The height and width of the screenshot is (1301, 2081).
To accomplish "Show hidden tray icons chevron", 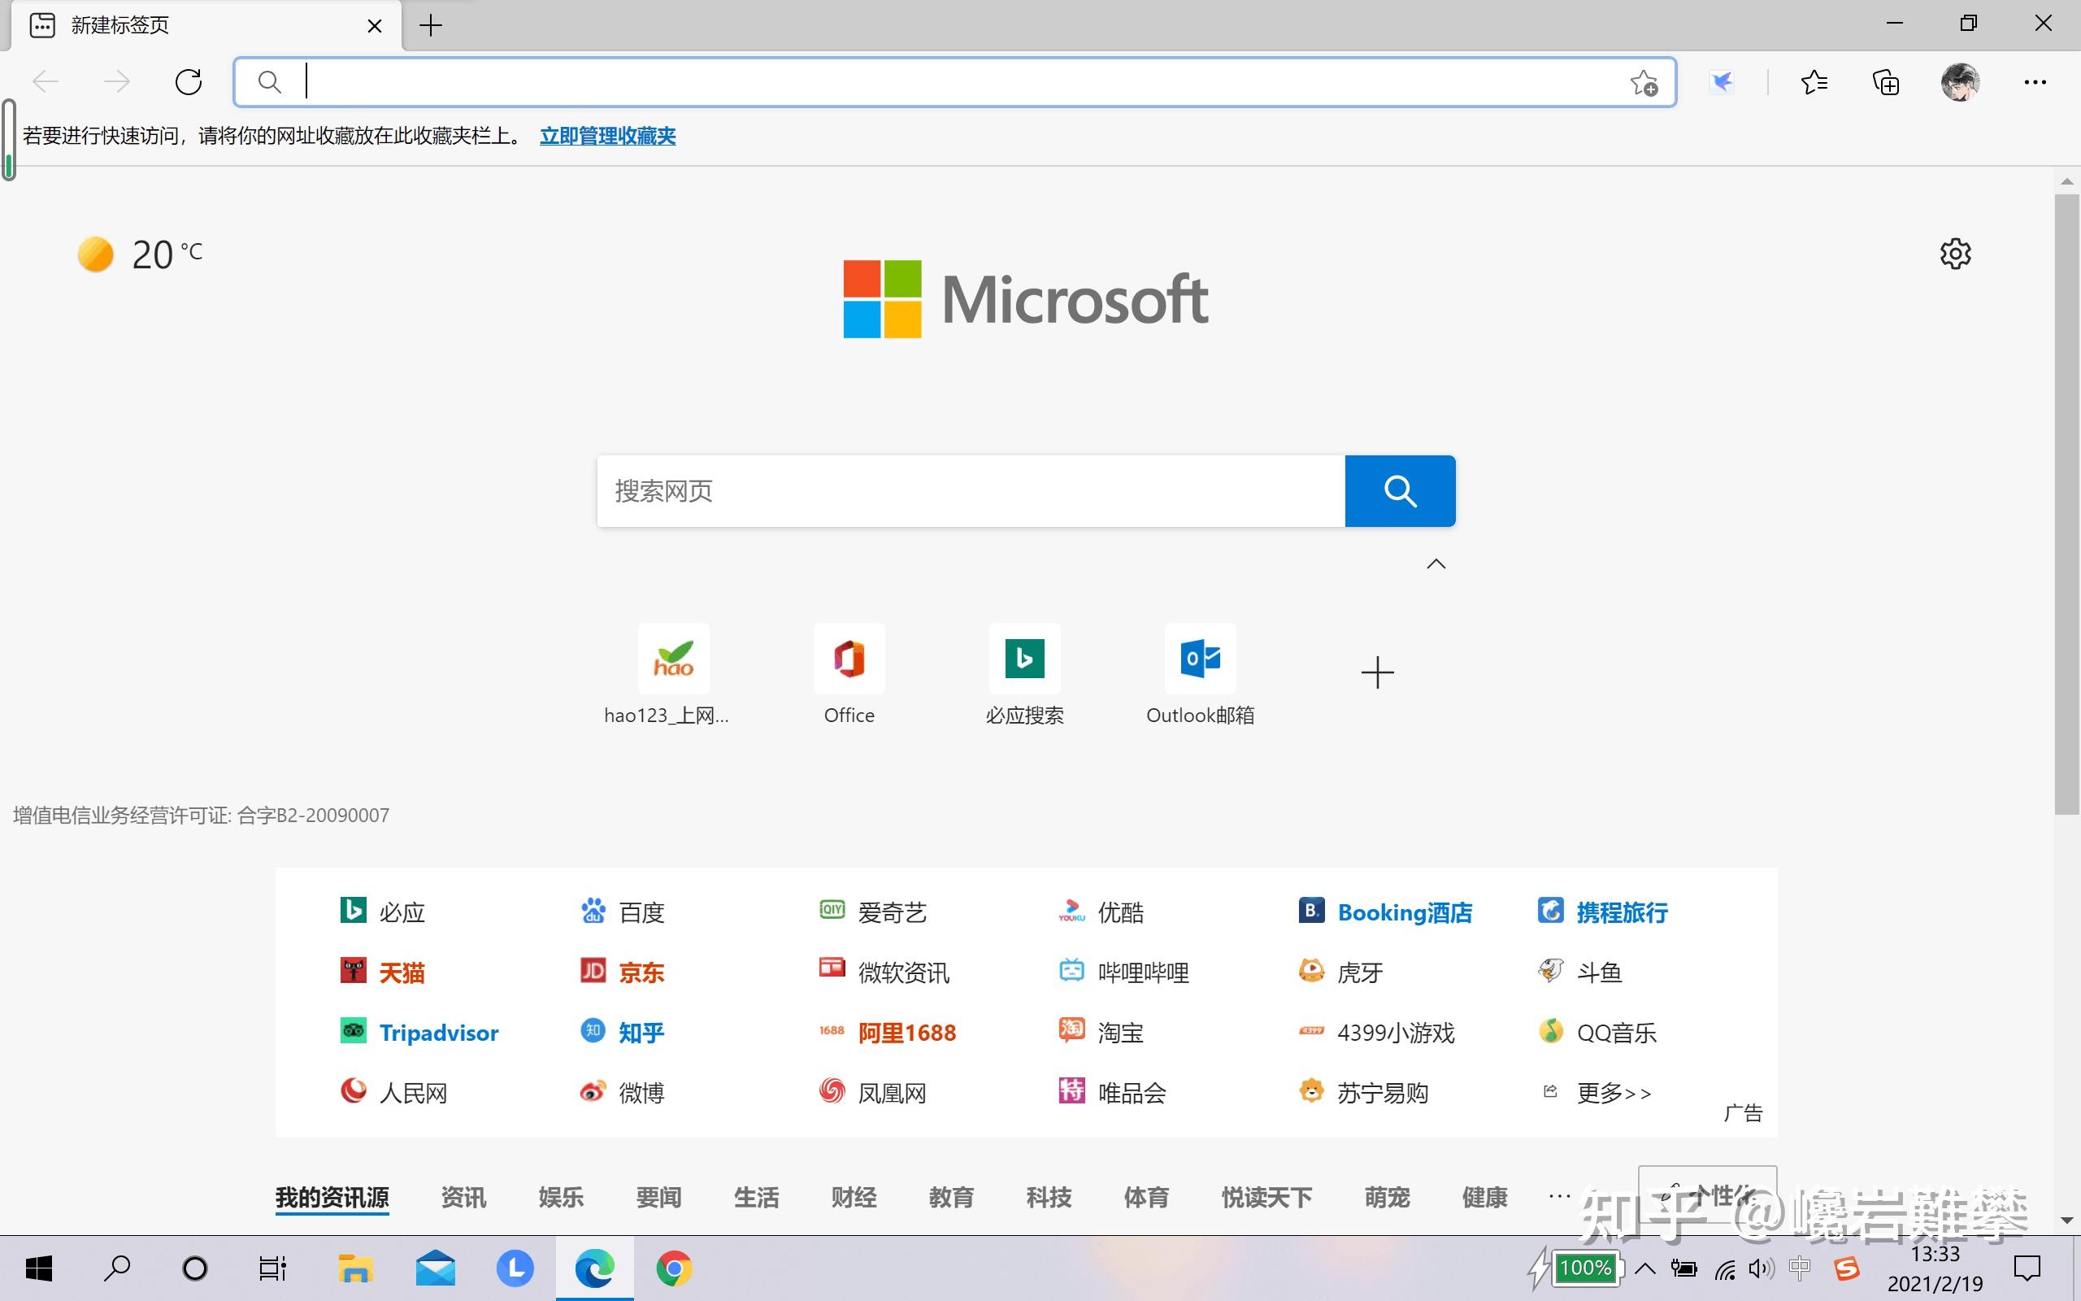I will tap(1644, 1268).
